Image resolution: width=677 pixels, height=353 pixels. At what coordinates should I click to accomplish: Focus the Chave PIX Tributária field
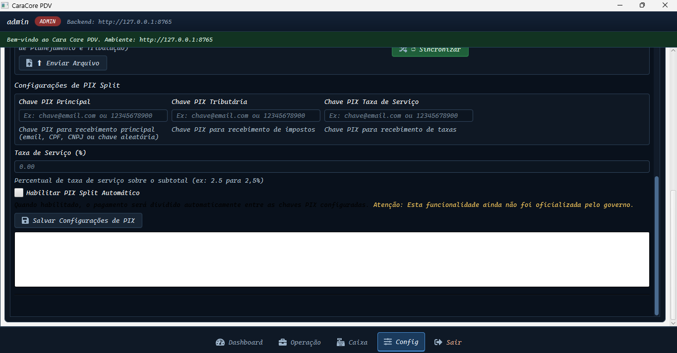click(246, 116)
